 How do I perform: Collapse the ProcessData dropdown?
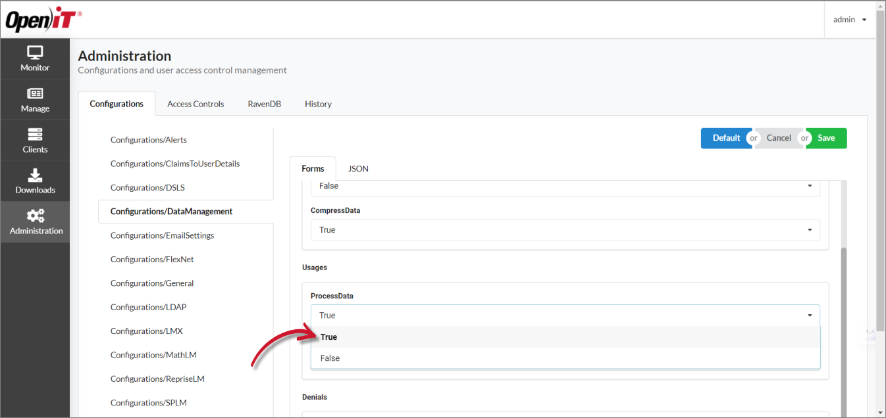pyautogui.click(x=565, y=315)
